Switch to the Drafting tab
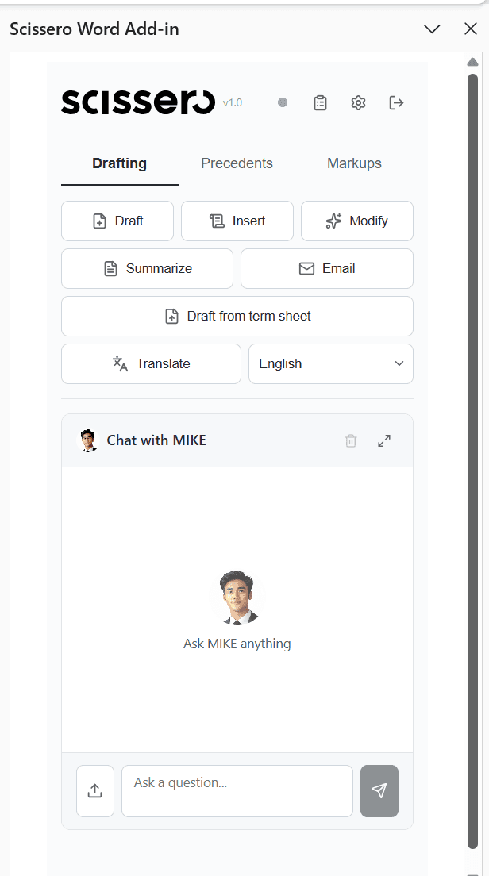The width and height of the screenshot is (489, 876). [120, 163]
